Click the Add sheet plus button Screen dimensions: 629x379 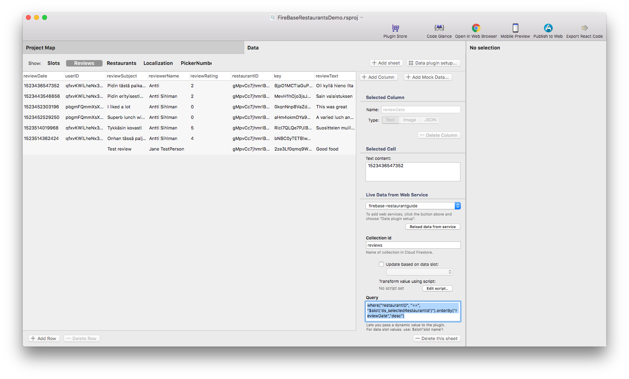tap(386, 63)
